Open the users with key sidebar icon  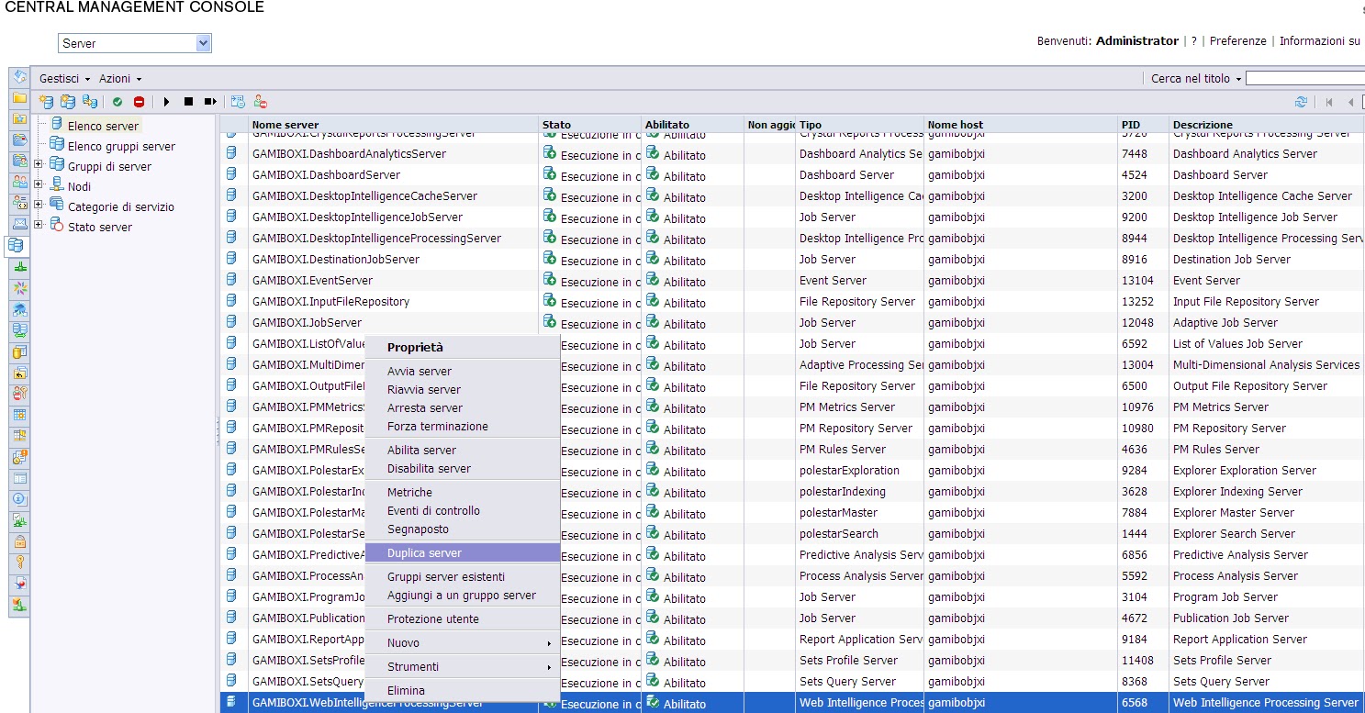19,394
